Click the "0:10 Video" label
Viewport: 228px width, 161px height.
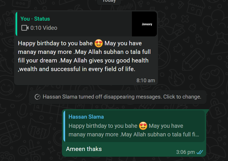44,28
